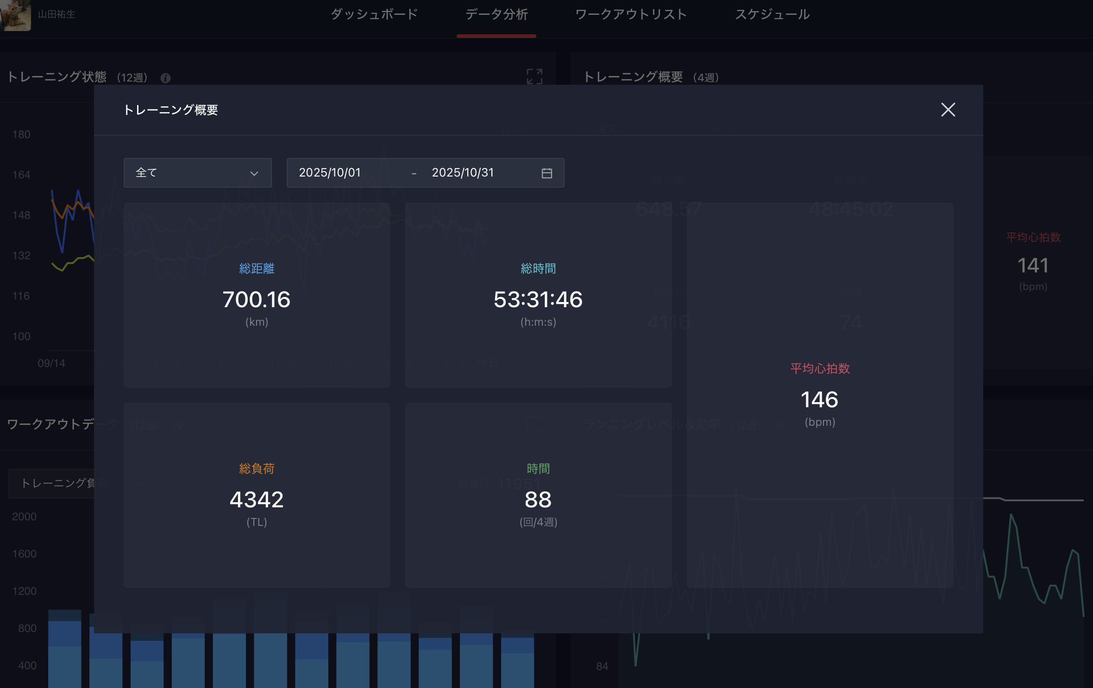The height and width of the screenshot is (688, 1093).
Task: Open the calendar picker icon
Action: click(546, 173)
